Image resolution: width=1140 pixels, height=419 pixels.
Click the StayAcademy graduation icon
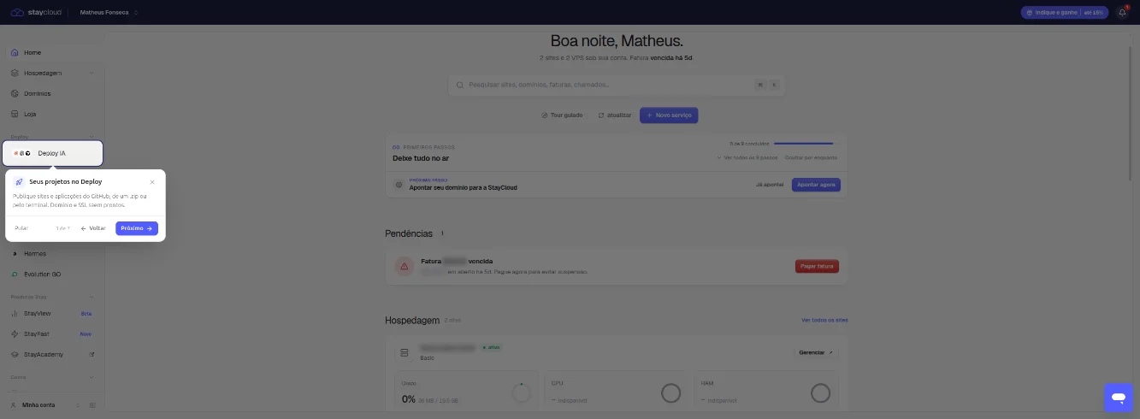tap(15, 354)
